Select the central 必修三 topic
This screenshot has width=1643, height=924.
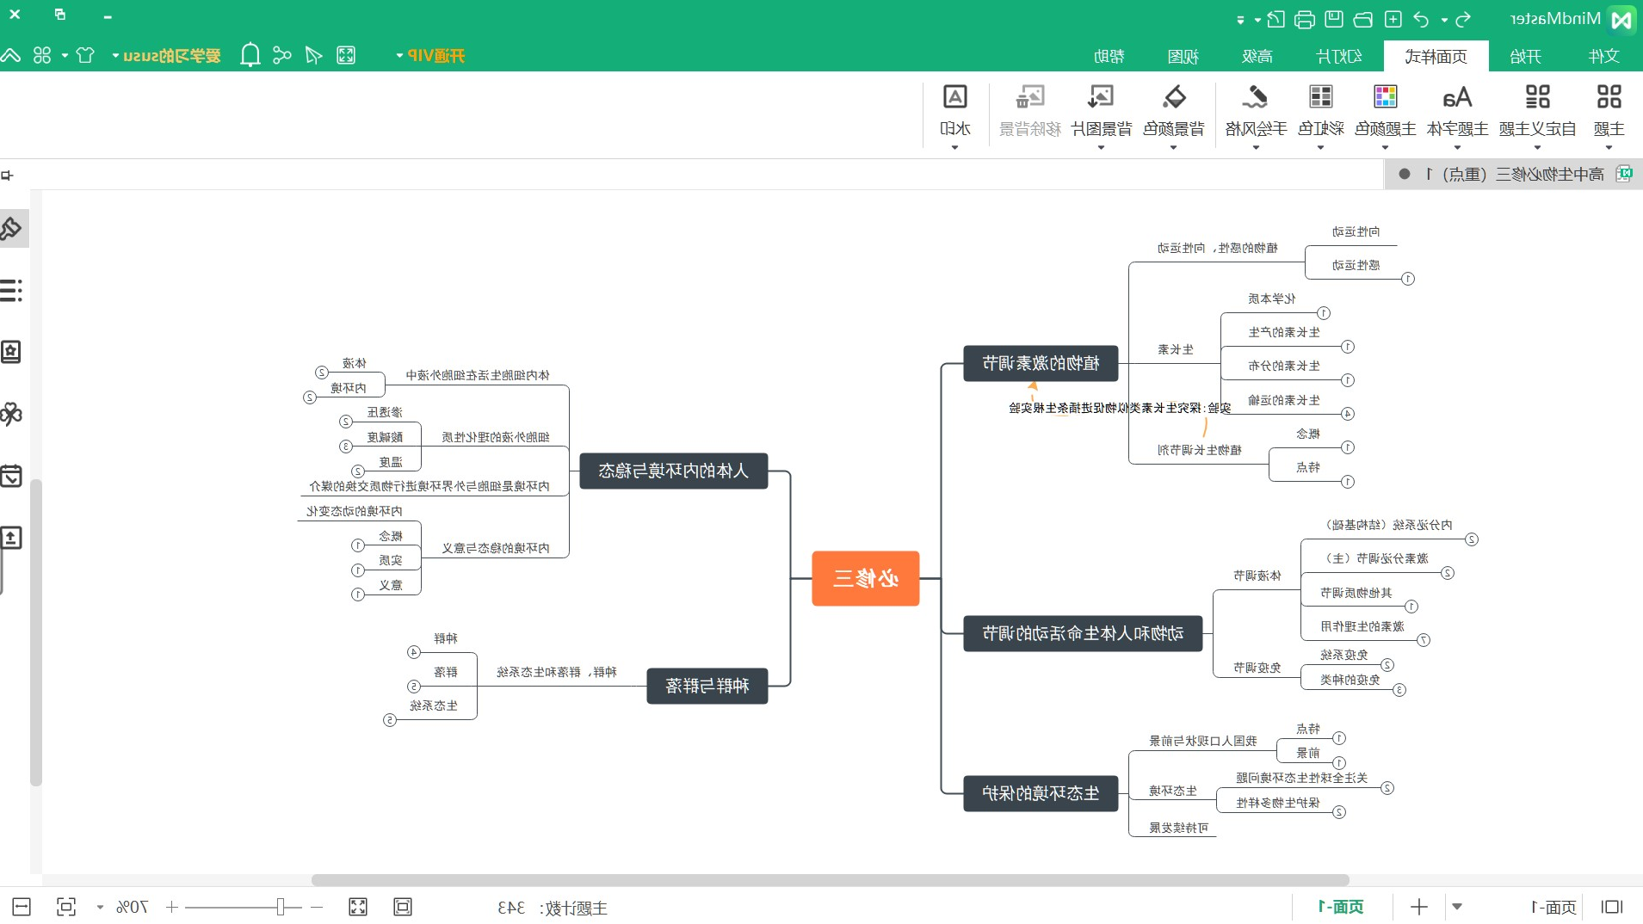[865, 578]
